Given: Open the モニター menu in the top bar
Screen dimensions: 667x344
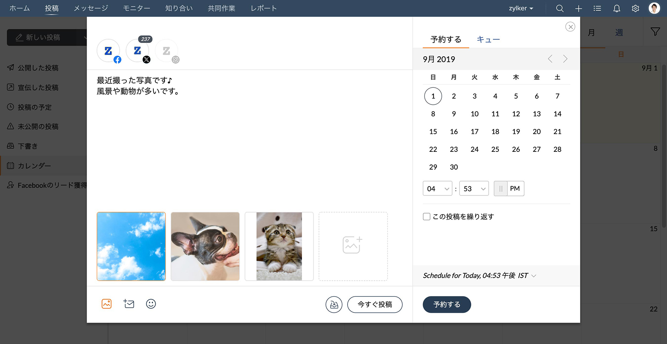Looking at the screenshot, I should [x=136, y=8].
